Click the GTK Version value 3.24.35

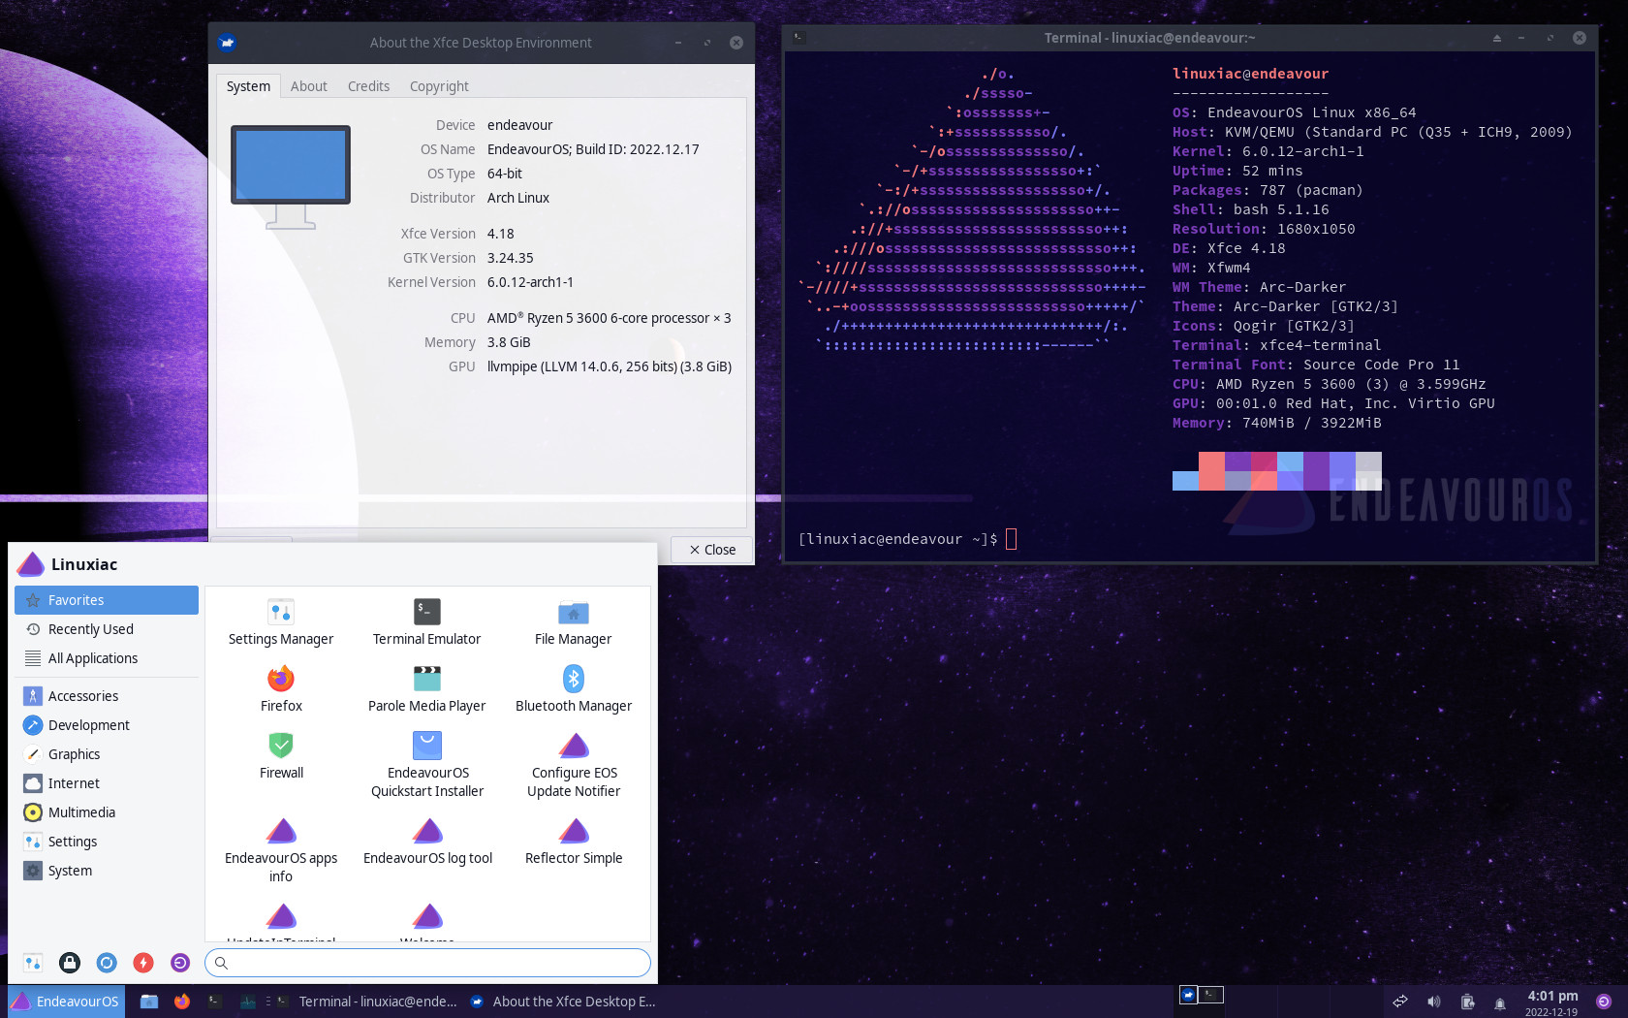(x=511, y=258)
